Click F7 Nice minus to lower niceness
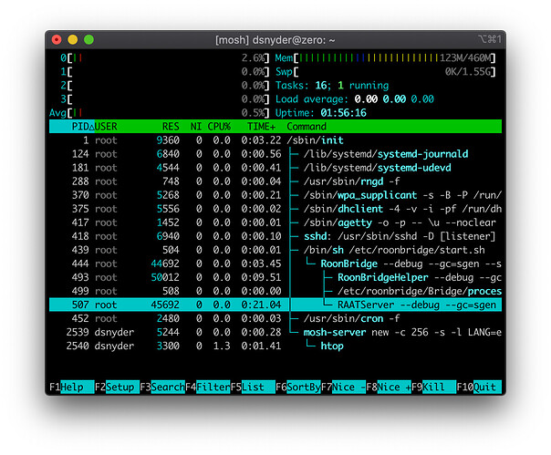The height and width of the screenshot is (455, 551). 343,387
